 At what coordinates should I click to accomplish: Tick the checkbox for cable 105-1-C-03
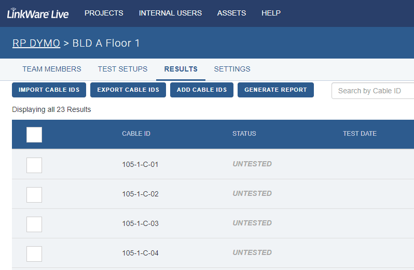pyautogui.click(x=34, y=224)
